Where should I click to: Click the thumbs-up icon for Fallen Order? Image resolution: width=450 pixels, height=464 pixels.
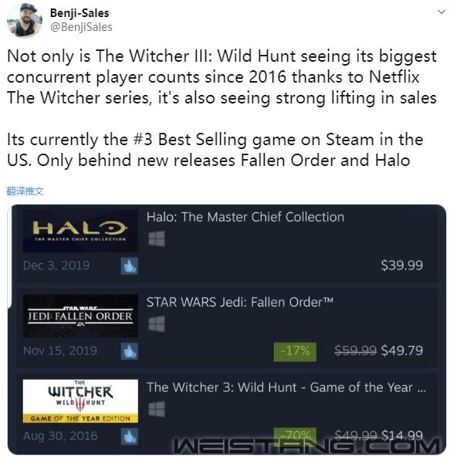(x=130, y=351)
